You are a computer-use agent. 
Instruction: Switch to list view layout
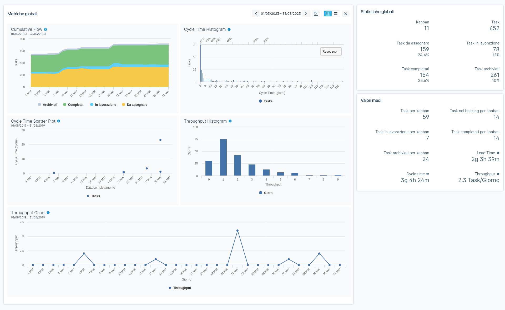click(x=336, y=14)
